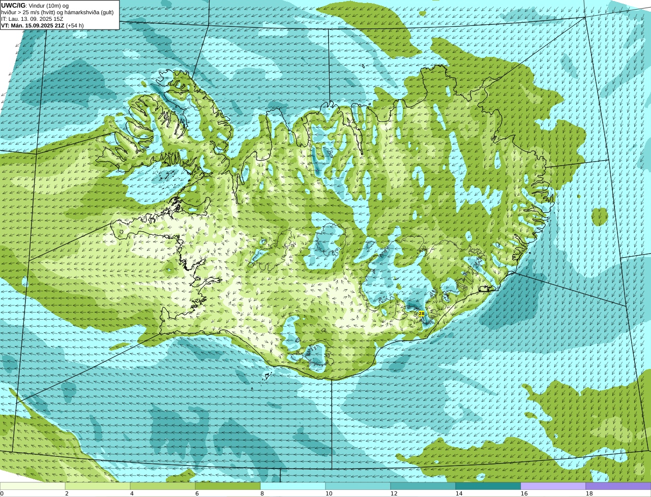Viewport: 651px width, 497px height.
Task: Click the yellow 28 maximum gust marker
Action: (421, 314)
